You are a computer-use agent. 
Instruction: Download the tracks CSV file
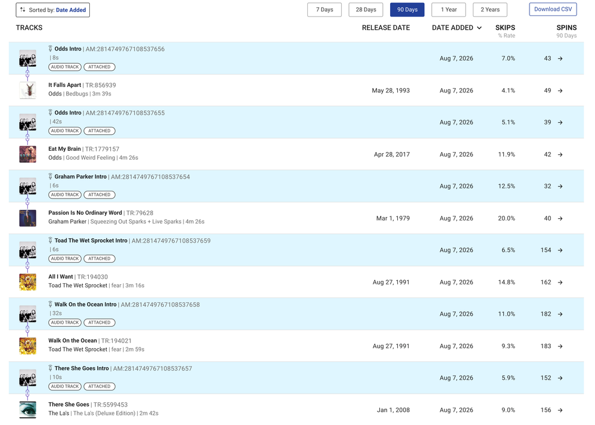553,9
